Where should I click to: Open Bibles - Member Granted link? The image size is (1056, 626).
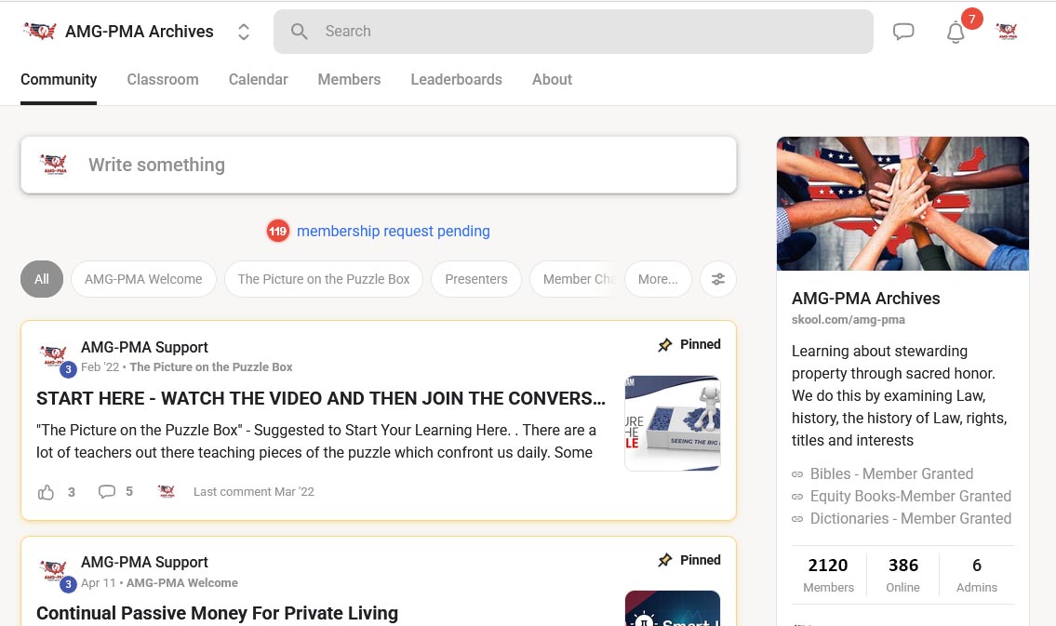pos(891,474)
